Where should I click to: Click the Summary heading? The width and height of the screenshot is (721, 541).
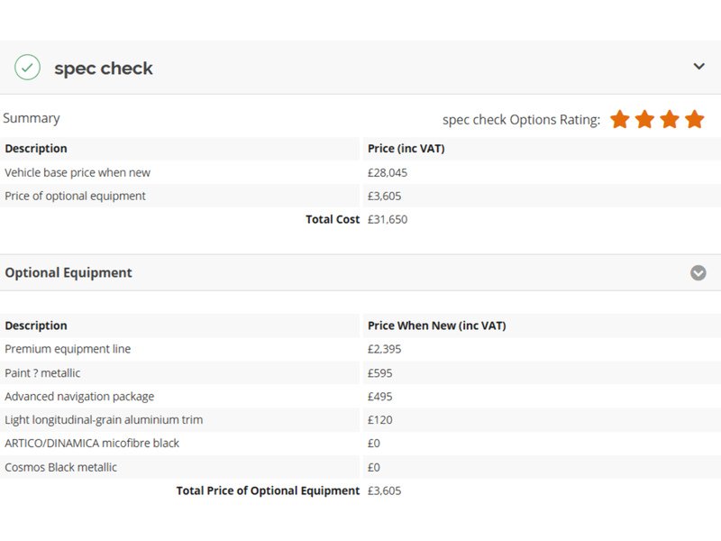click(32, 118)
